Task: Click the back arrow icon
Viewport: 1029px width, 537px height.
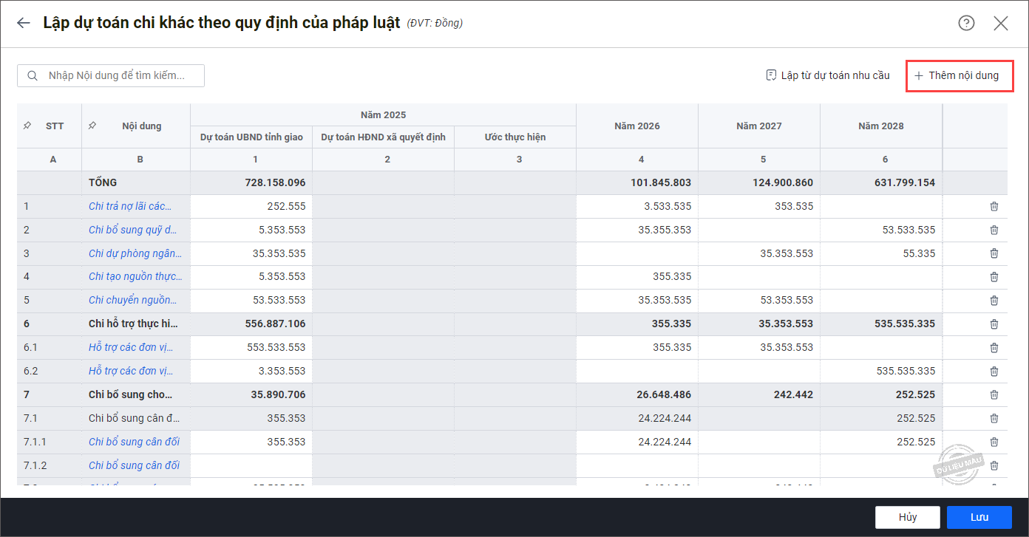Action: pyautogui.click(x=24, y=23)
